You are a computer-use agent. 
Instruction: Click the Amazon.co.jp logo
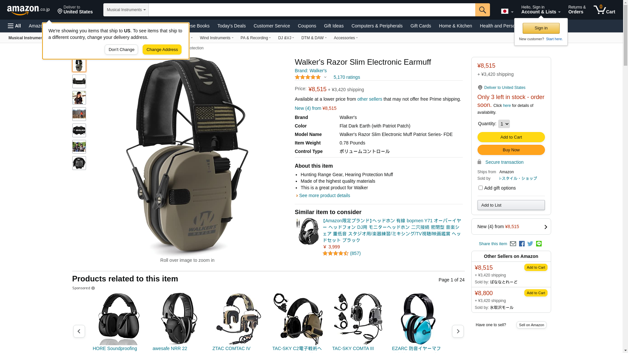click(x=28, y=10)
